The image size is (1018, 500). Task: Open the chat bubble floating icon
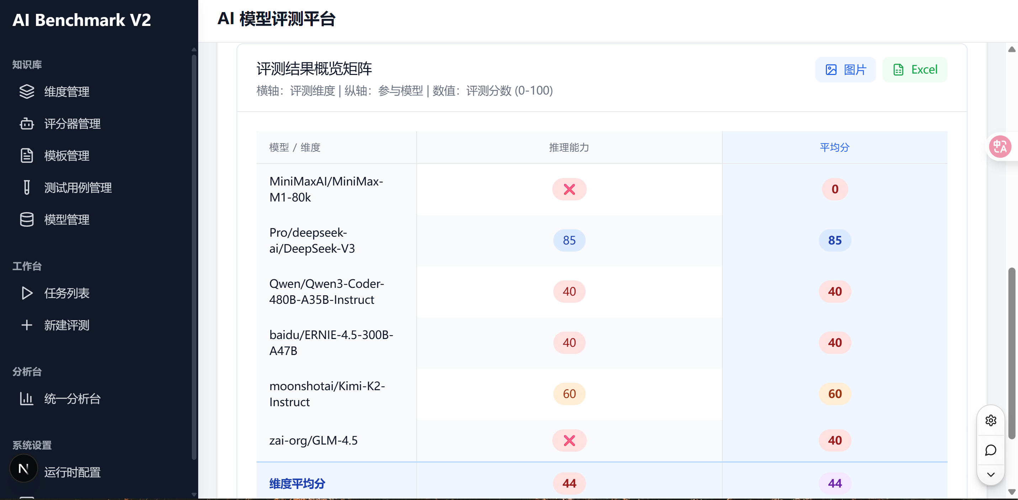(x=991, y=450)
